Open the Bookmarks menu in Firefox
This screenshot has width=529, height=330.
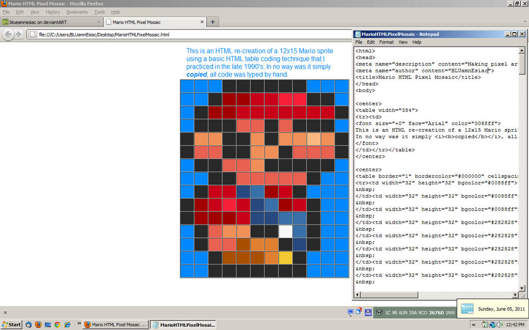pyautogui.click(x=77, y=12)
